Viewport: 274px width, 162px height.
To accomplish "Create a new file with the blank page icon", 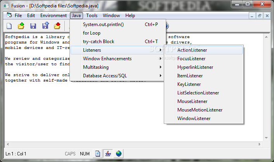I will (x=9, y=26).
